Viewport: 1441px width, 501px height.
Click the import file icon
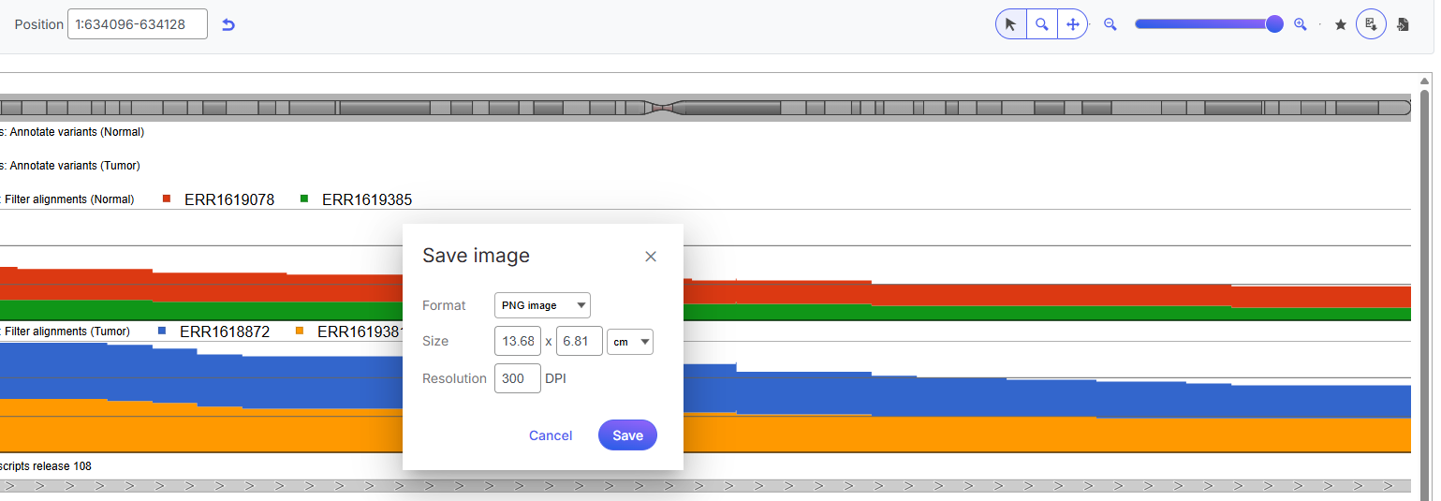click(1403, 24)
